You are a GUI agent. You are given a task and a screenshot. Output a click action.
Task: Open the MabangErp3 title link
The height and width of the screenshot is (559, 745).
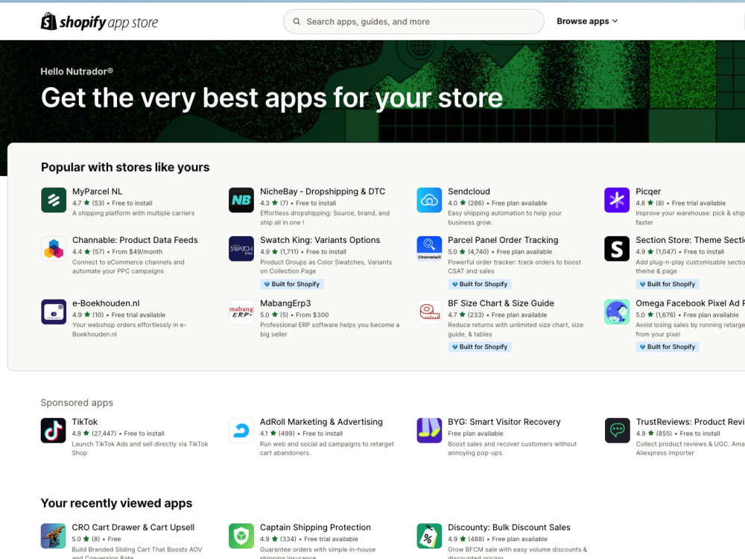[x=285, y=303]
